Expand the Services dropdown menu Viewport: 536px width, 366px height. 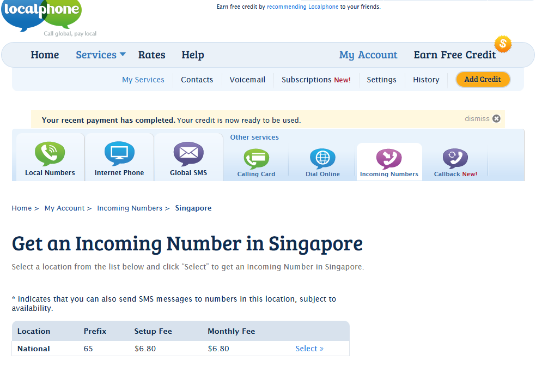pos(101,55)
